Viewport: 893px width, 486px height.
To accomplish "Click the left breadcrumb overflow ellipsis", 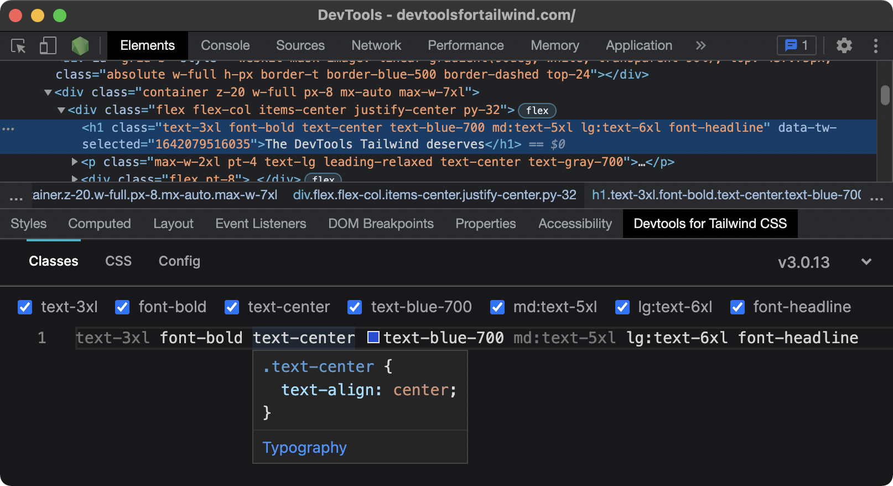I will click(16, 198).
